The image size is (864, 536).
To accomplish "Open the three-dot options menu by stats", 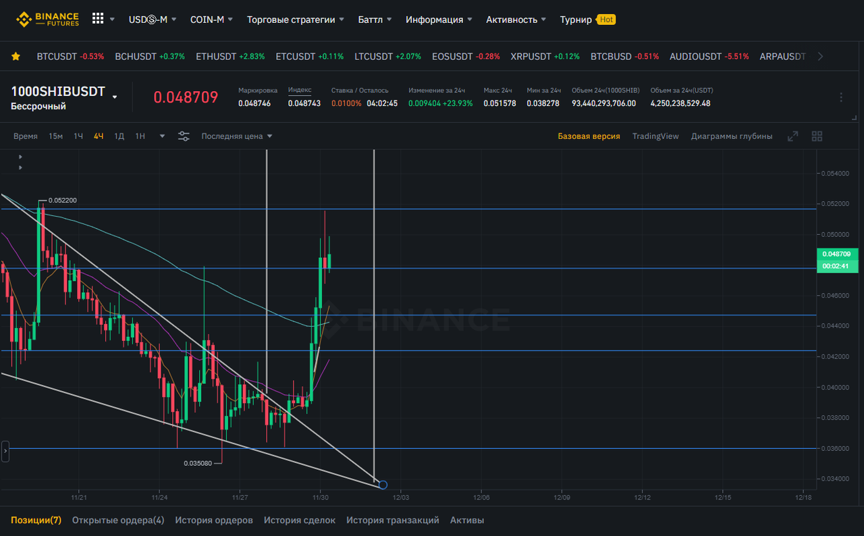I will coord(841,98).
